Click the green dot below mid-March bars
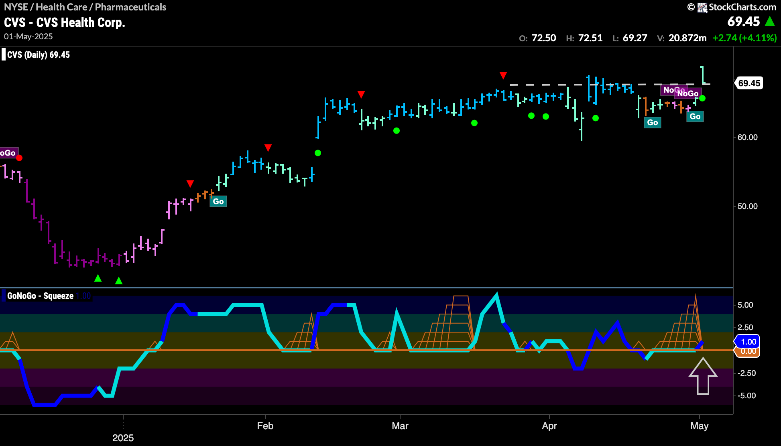781x446 pixels. tap(474, 123)
